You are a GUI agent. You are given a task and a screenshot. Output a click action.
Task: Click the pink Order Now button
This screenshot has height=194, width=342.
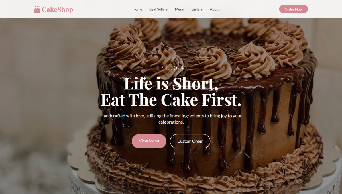[294, 9]
